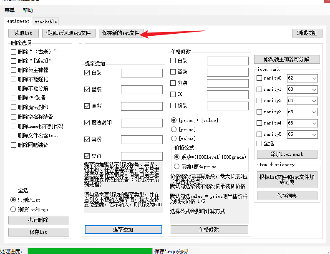
Task: Enable 删除领主神器 checkbox
Action: point(14,70)
